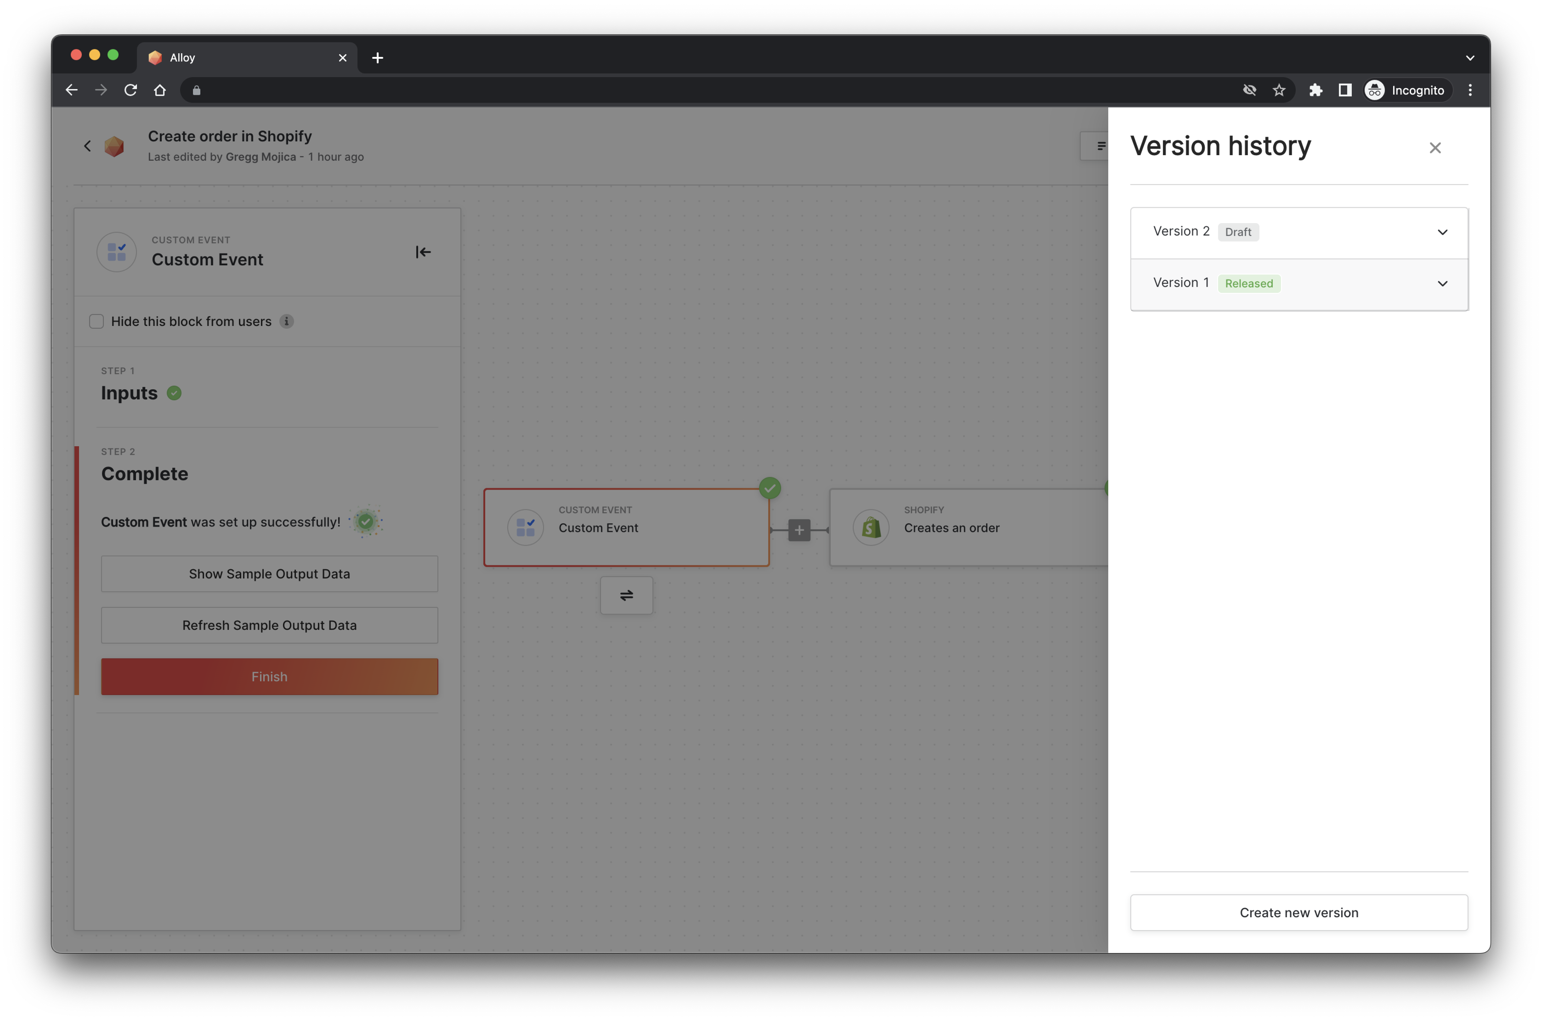Viewport: 1542px width, 1021px height.
Task: Click the info icon beside Hide this block
Action: point(286,321)
